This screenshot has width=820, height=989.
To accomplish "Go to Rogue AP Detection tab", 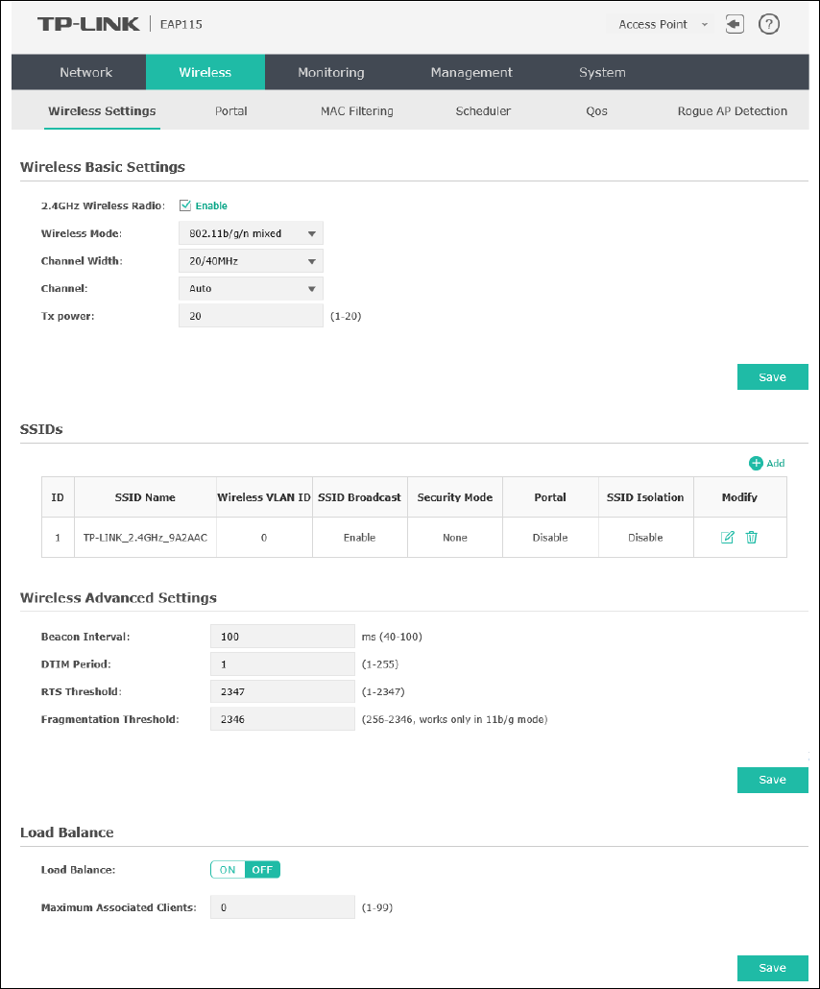I will pos(733,111).
